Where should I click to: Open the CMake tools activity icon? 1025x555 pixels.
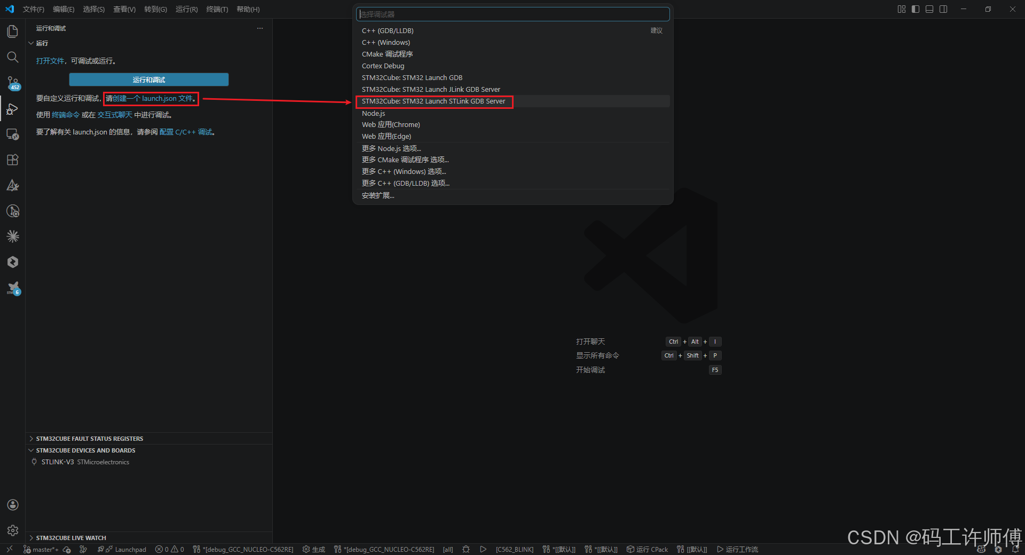coord(13,186)
